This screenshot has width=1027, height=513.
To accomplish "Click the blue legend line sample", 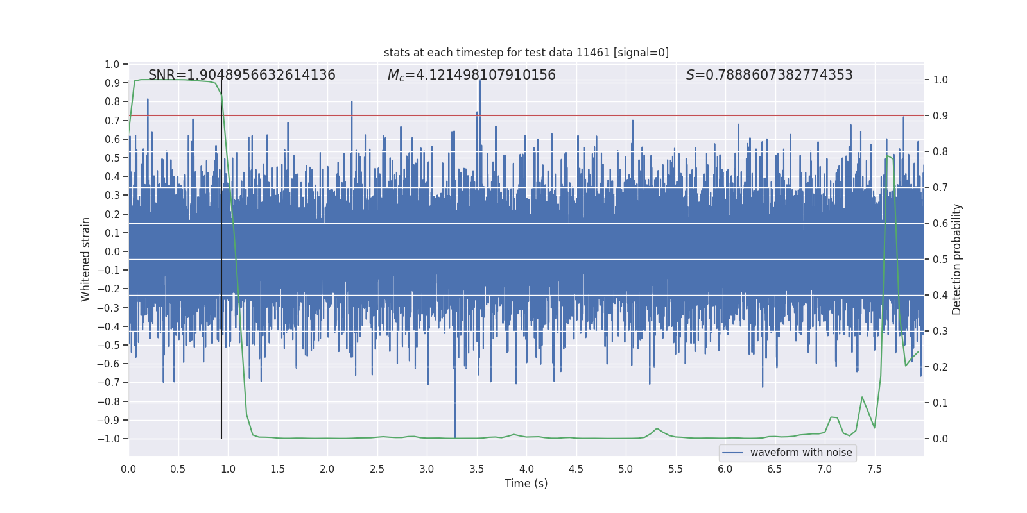I will (x=733, y=453).
